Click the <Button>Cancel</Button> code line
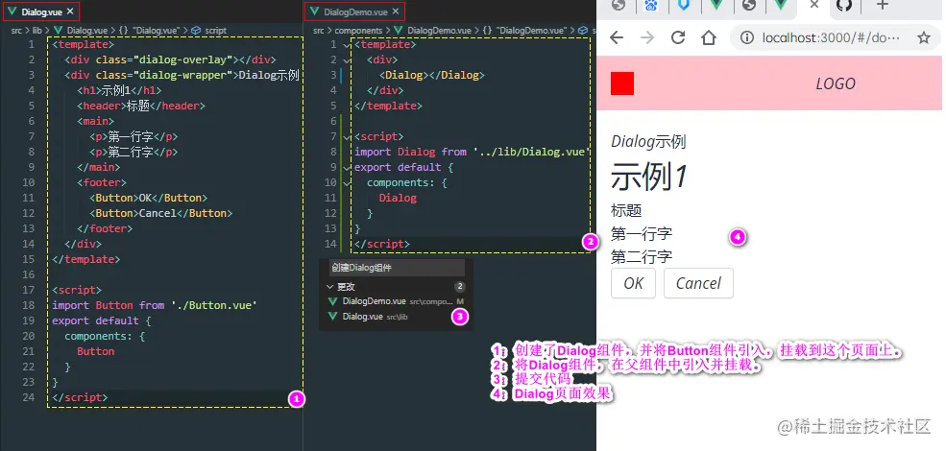Viewport: 946px width, 451px height. coord(160,213)
